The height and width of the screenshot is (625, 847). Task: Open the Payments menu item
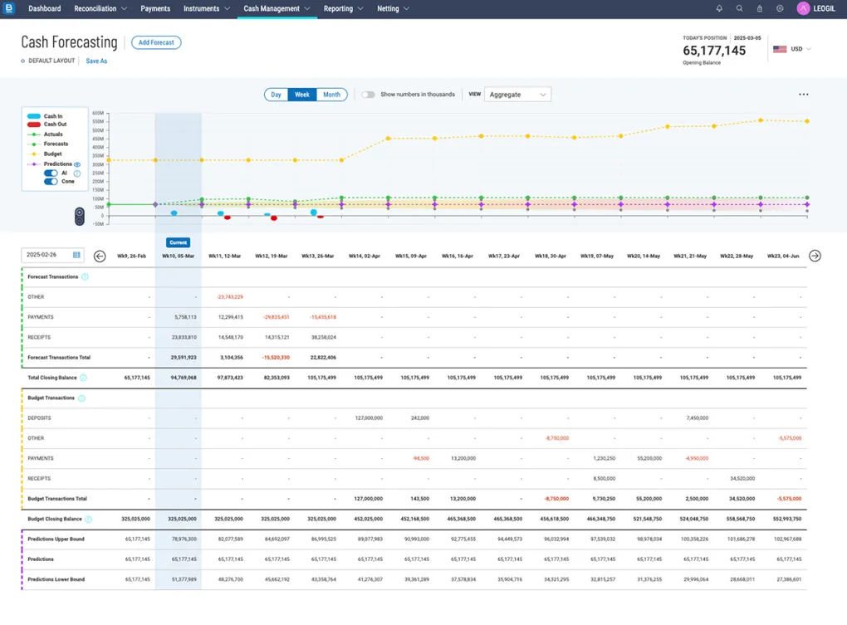155,9
